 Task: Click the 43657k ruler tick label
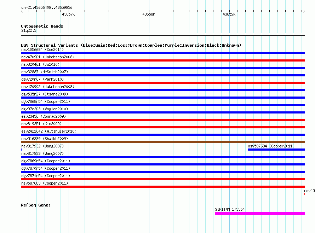click(68, 14)
